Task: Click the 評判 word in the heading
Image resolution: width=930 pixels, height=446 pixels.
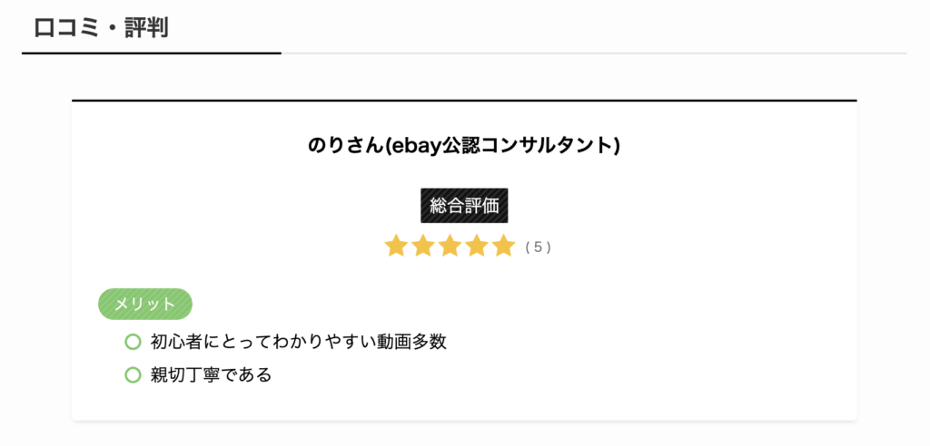Action: click(x=146, y=28)
